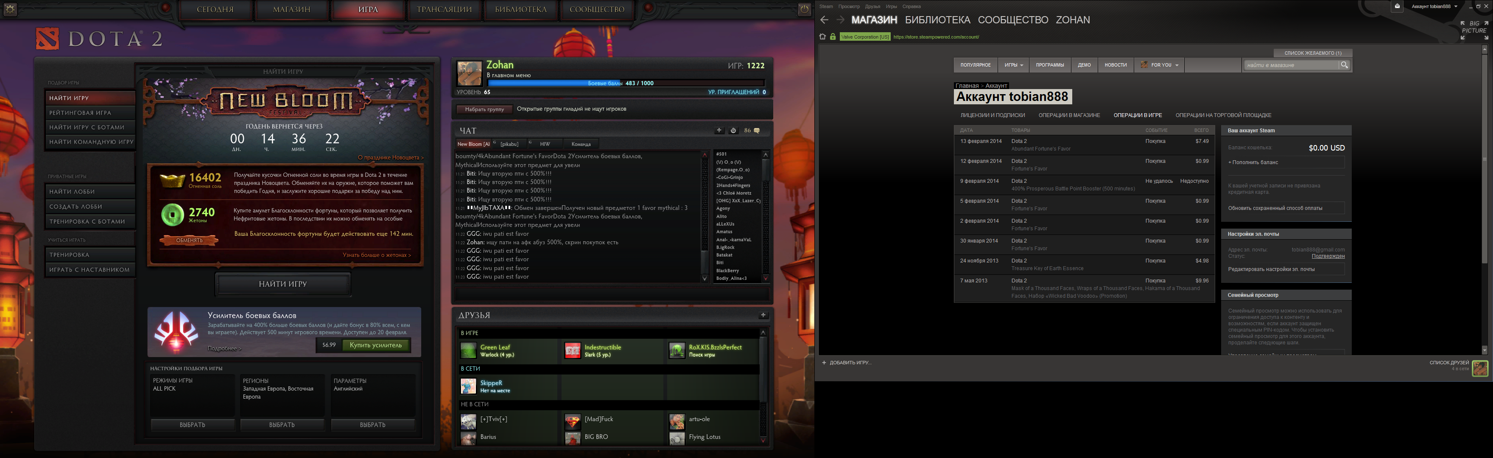Click add friend plus icon in ДРУЗЬЯ panel
Screen dimensions: 1493x458
click(763, 315)
